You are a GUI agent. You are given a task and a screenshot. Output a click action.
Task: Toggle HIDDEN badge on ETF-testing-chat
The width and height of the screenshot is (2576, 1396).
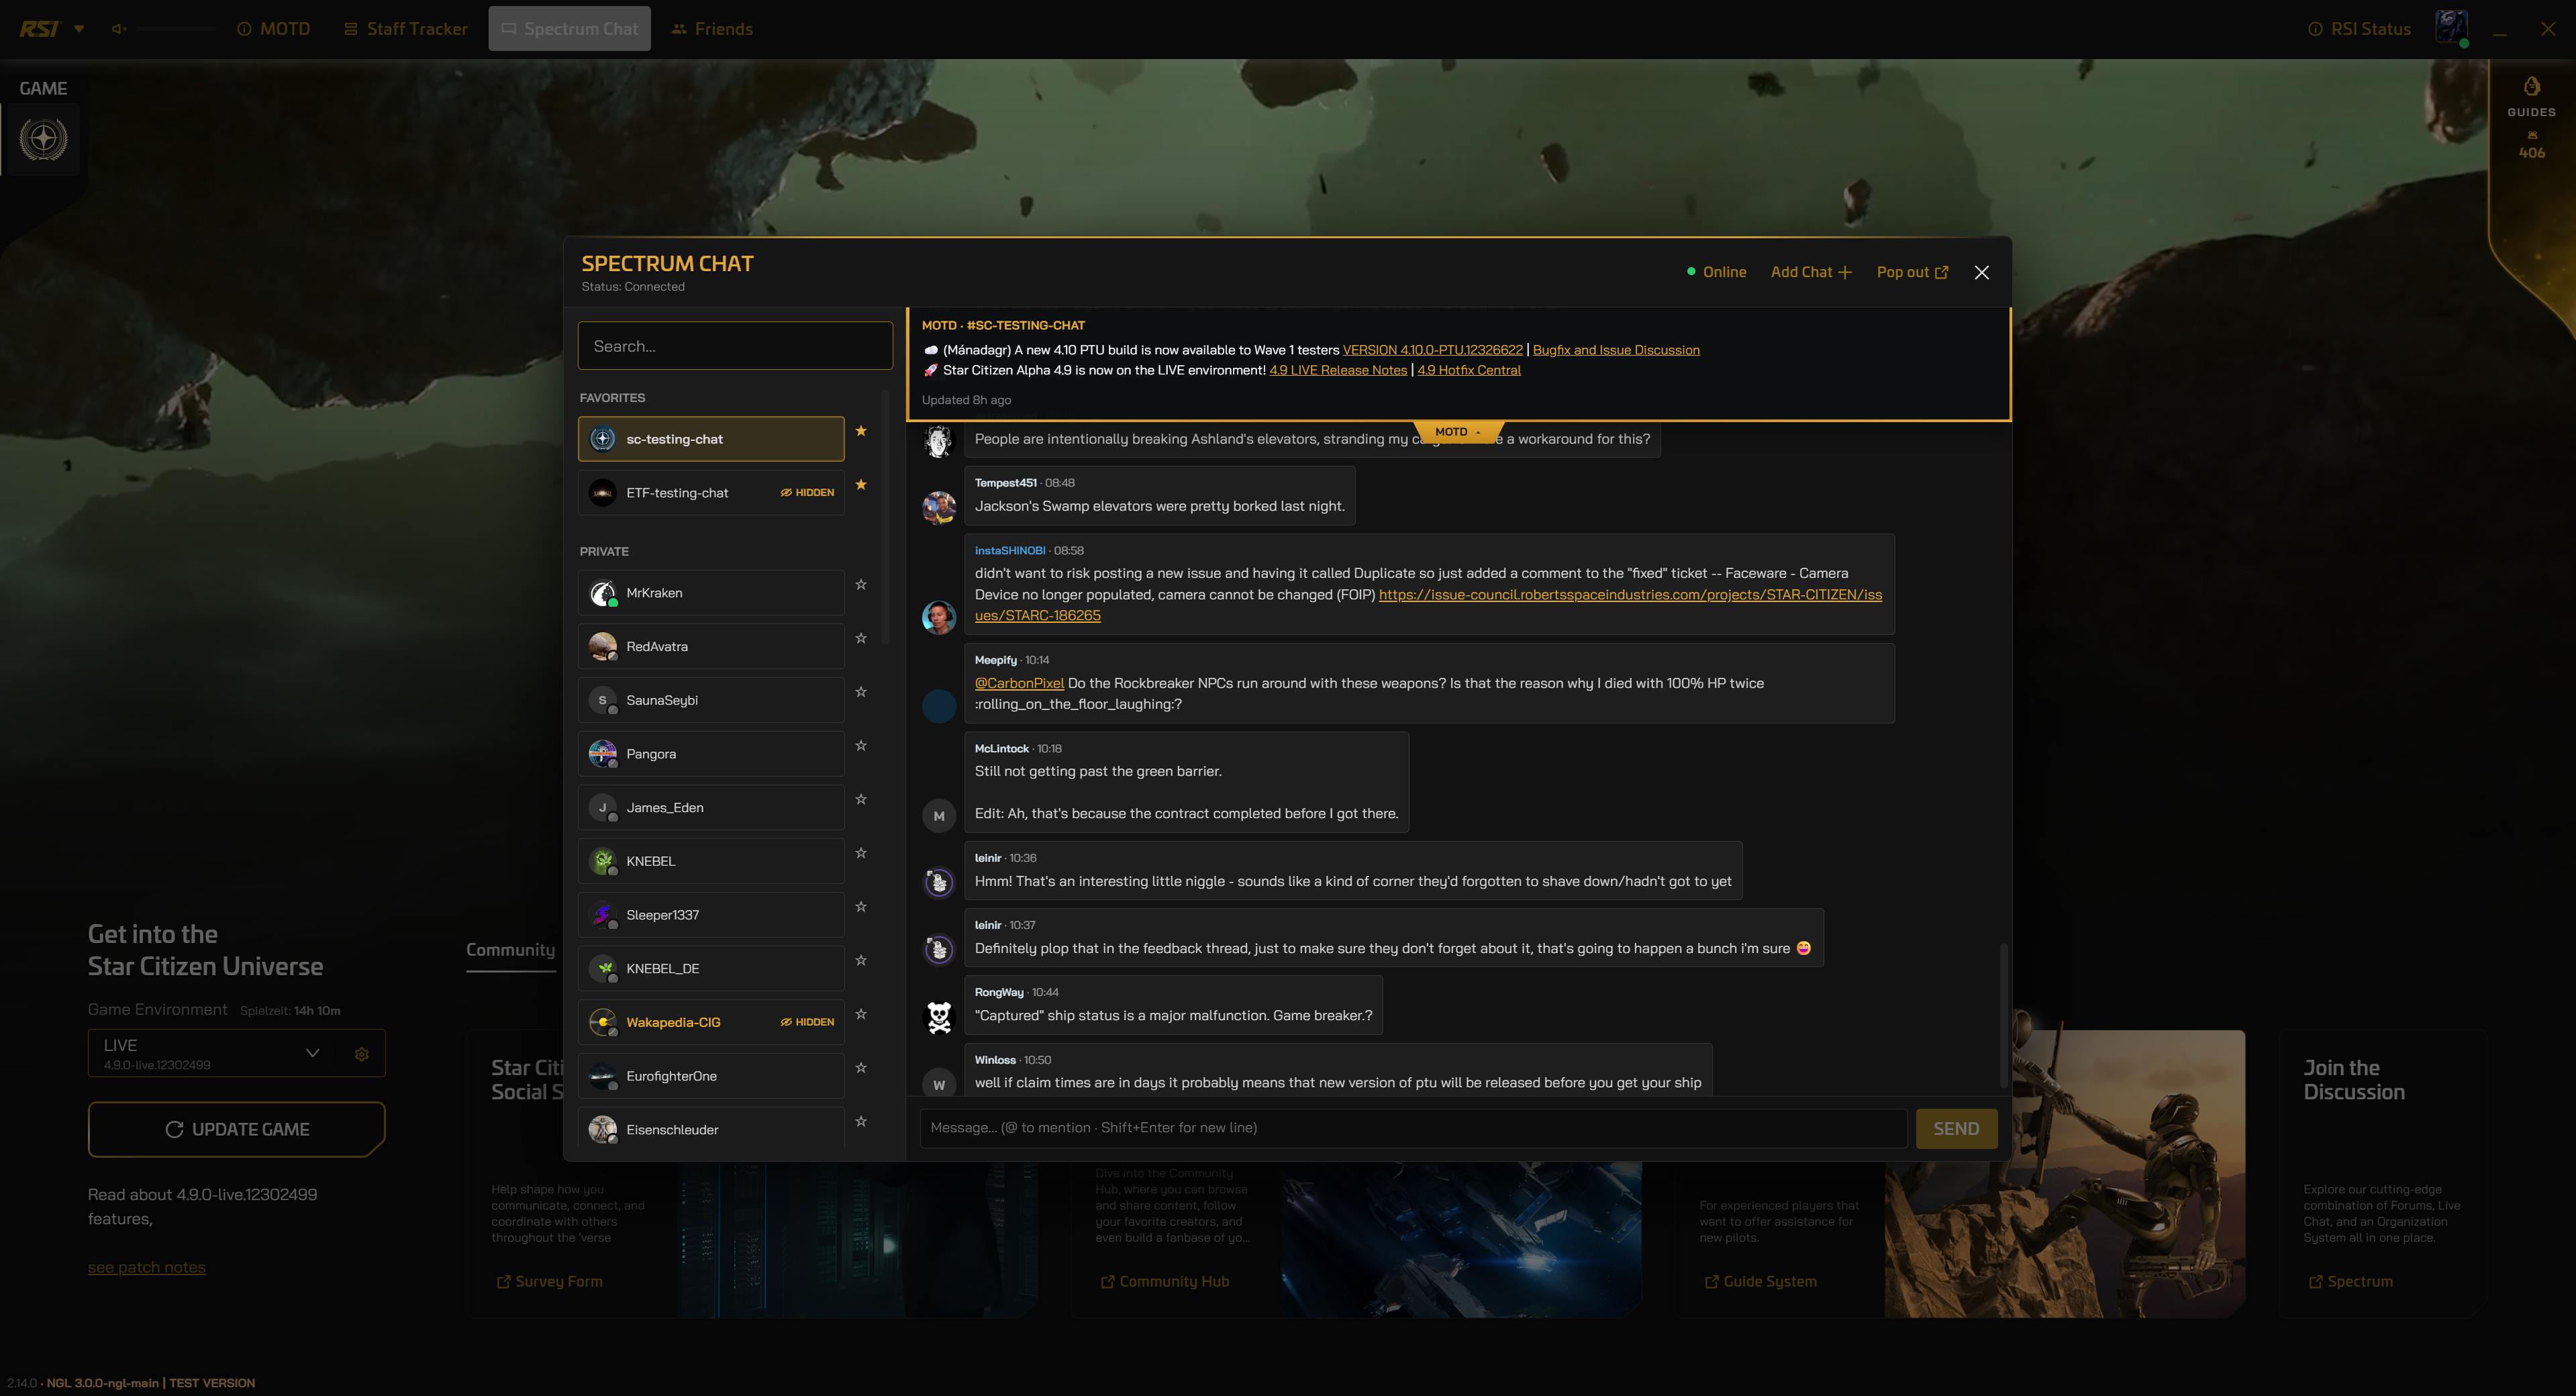tap(807, 493)
